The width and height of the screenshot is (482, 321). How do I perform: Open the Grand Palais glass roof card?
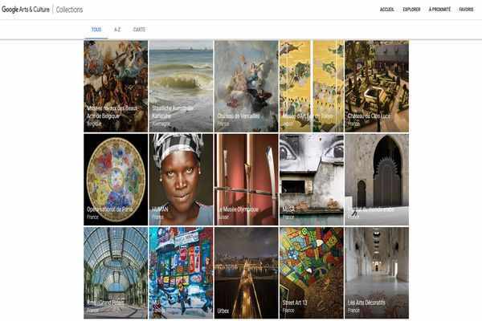[x=116, y=273]
